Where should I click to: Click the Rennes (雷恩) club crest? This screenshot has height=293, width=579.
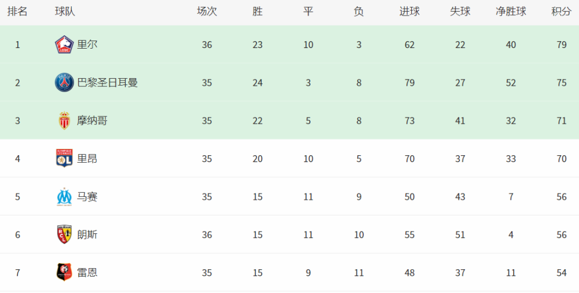point(64,272)
